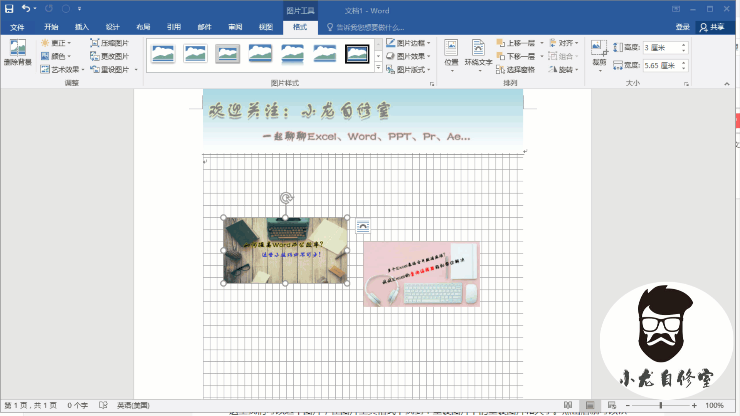740x416 pixels.
Task: Click the Share (共享) button
Action: pos(712,27)
